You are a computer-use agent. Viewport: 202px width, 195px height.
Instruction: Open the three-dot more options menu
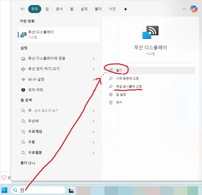click(184, 9)
